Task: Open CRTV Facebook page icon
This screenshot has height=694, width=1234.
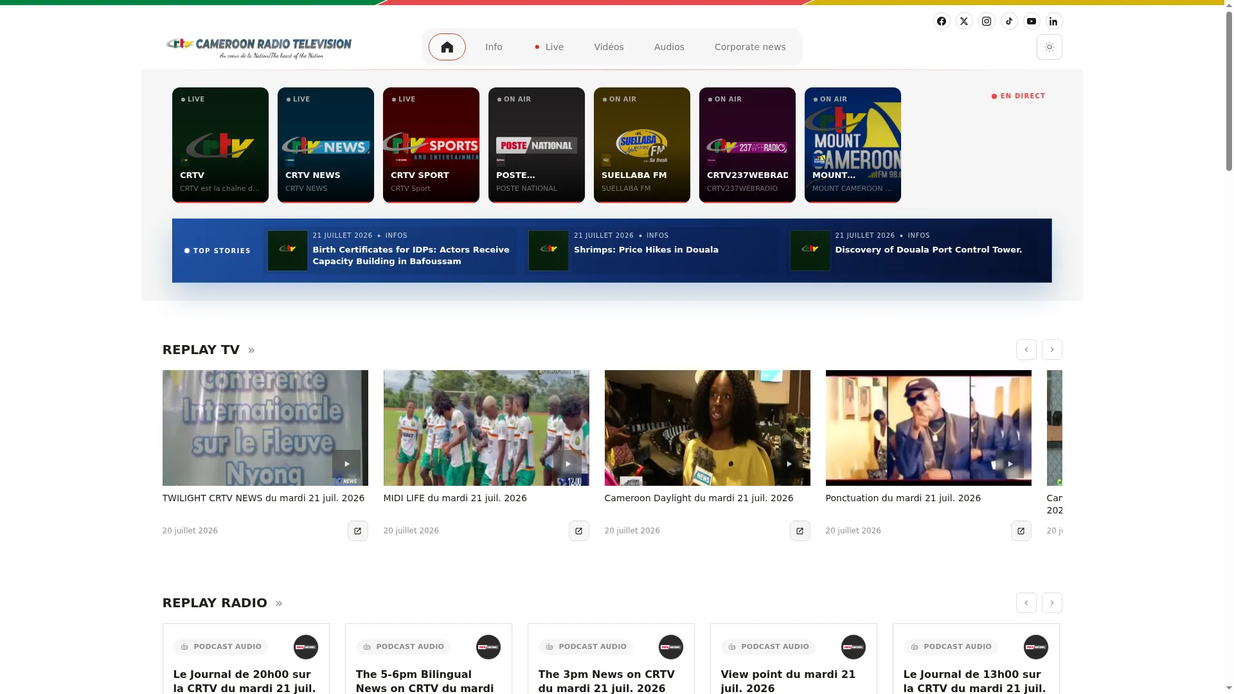Action: click(x=942, y=21)
